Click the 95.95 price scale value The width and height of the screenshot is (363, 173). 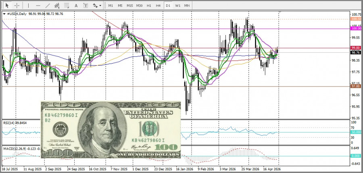pos(356,107)
